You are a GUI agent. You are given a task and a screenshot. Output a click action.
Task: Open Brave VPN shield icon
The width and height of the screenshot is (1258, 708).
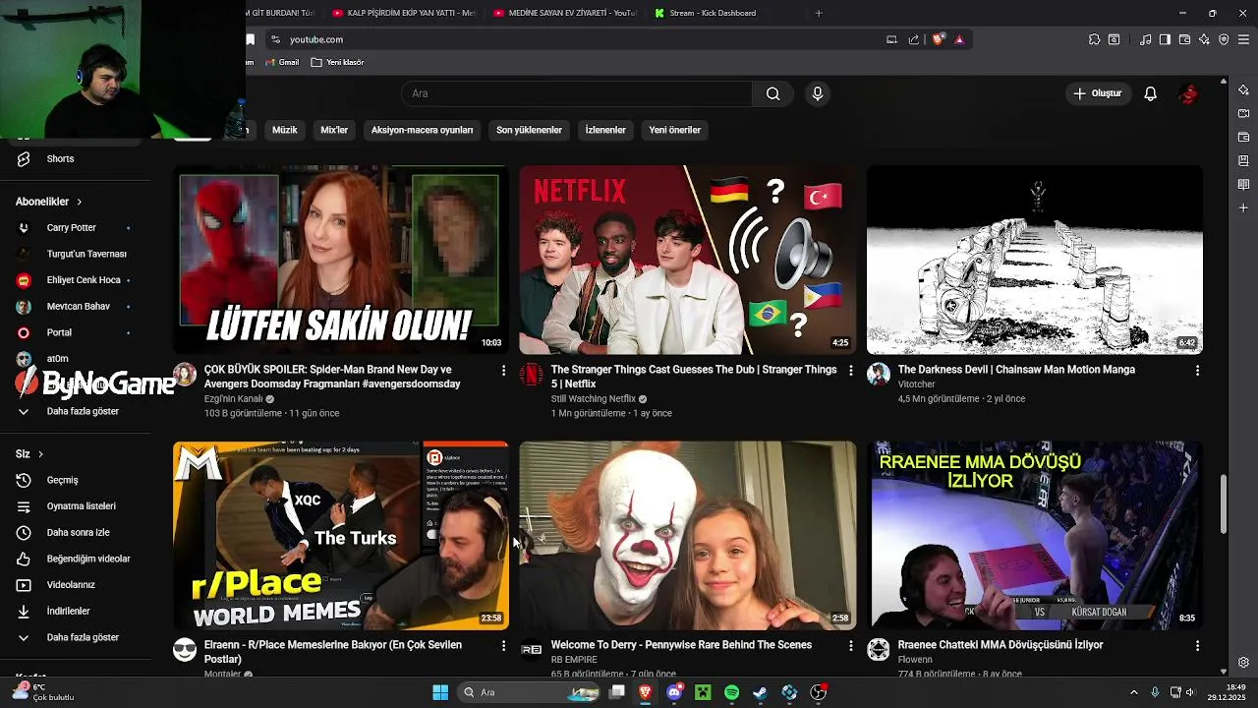click(x=1224, y=39)
